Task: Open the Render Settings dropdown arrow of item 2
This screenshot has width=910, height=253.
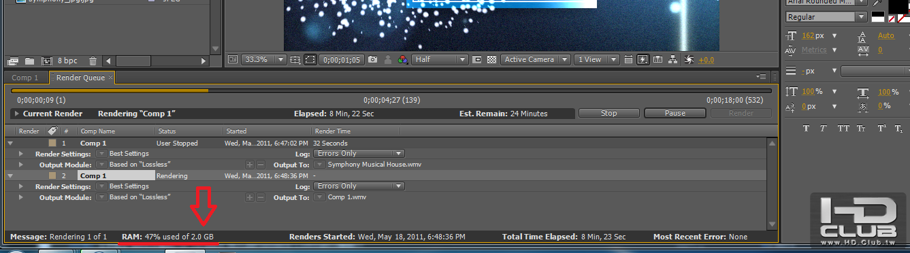Action: point(101,186)
